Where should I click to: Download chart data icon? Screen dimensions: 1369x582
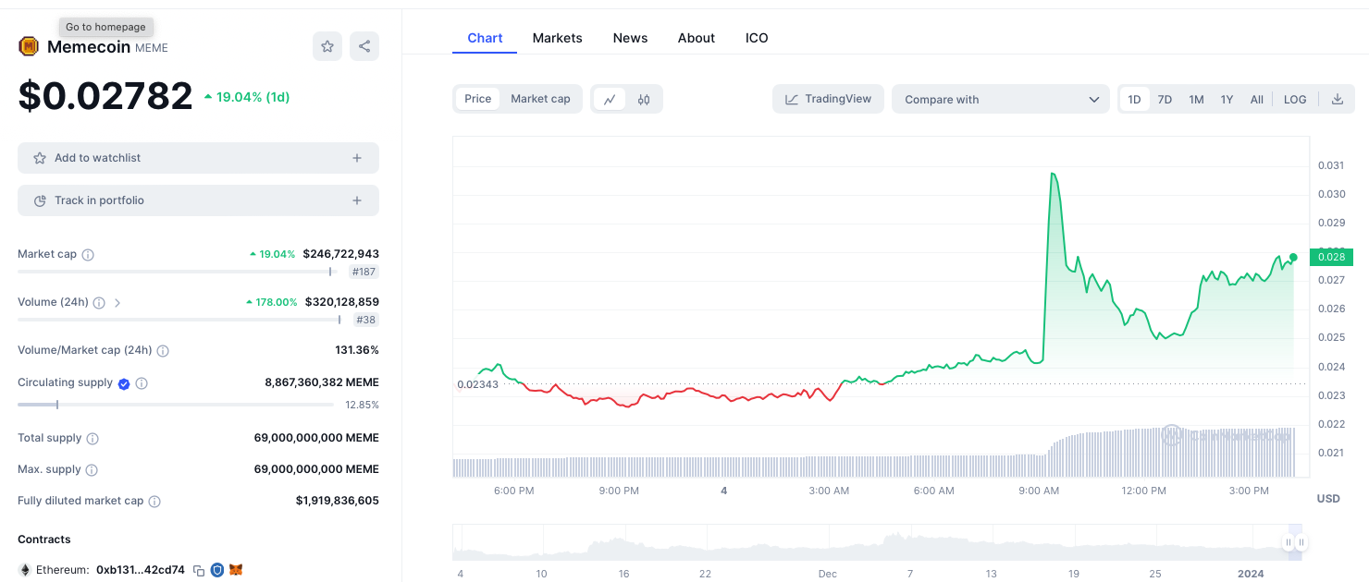[x=1337, y=100]
